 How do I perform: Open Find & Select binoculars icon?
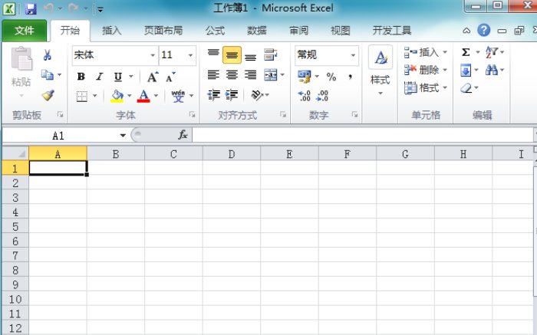click(x=492, y=71)
